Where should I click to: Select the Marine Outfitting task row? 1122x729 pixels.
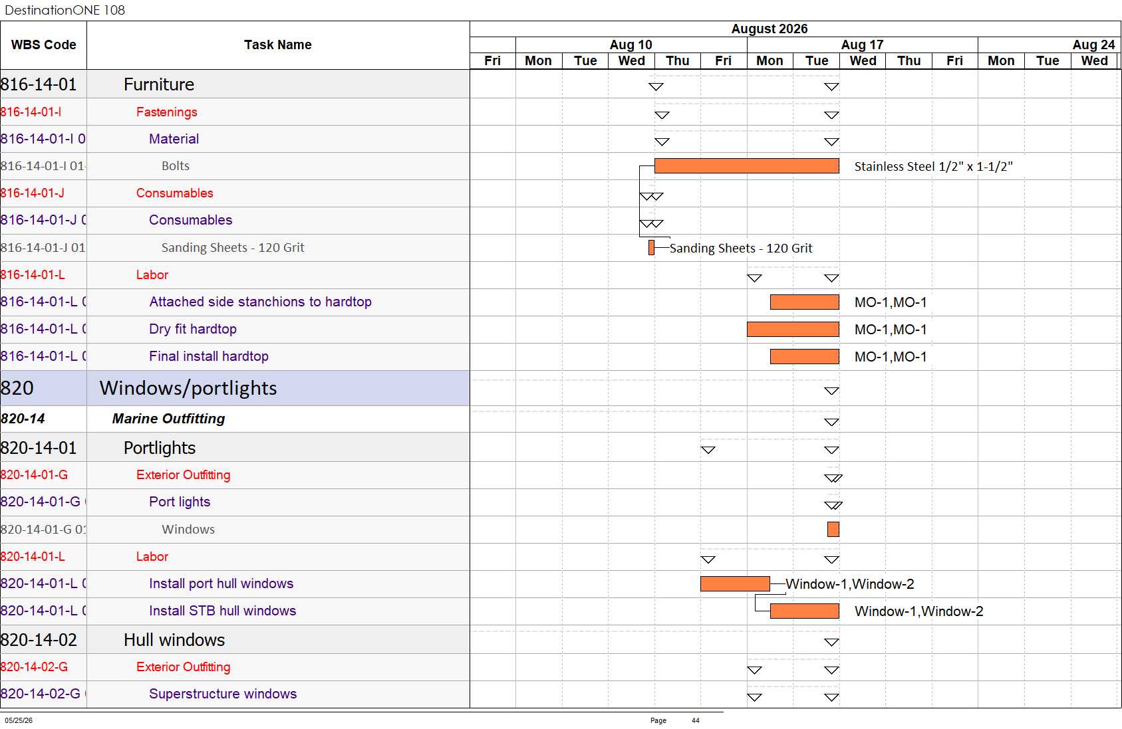[x=235, y=419]
